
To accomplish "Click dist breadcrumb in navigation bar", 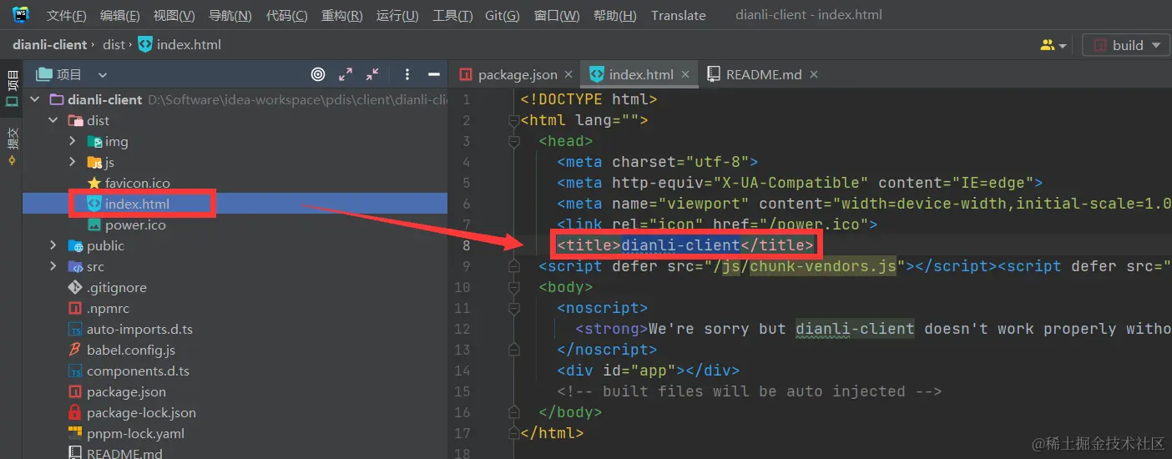I will point(114,44).
